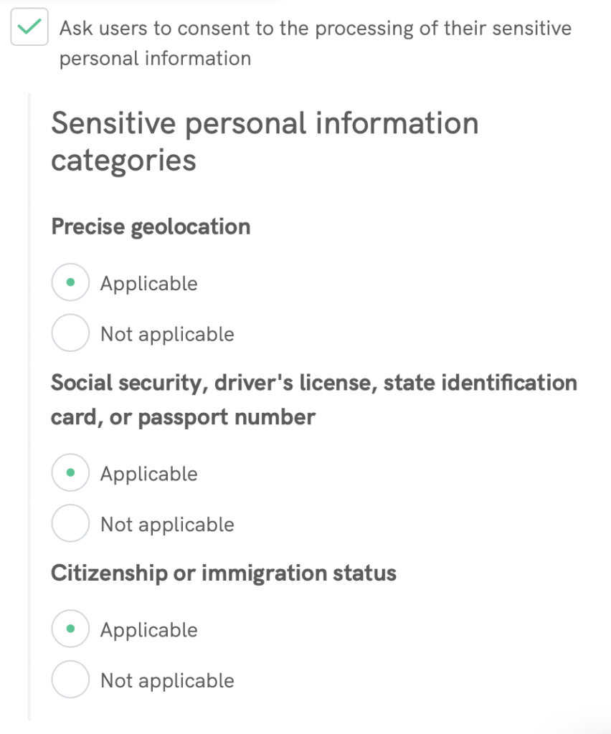This screenshot has width=611, height=734.
Task: Click the 'Citizenship or immigration status' section title
Action: (x=223, y=573)
